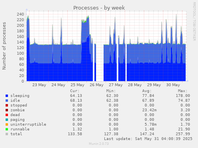Click the 'total' legend label
The width and height of the screenshot is (198, 148).
click(16, 134)
